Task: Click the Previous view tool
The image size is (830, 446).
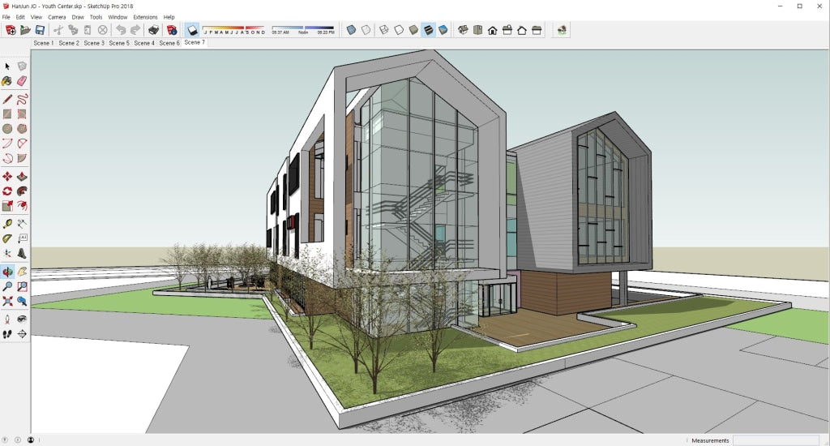Action: click(x=22, y=302)
